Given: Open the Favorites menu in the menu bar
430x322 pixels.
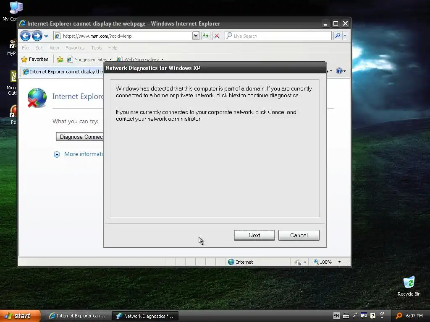Looking at the screenshot, I should tap(75, 48).
